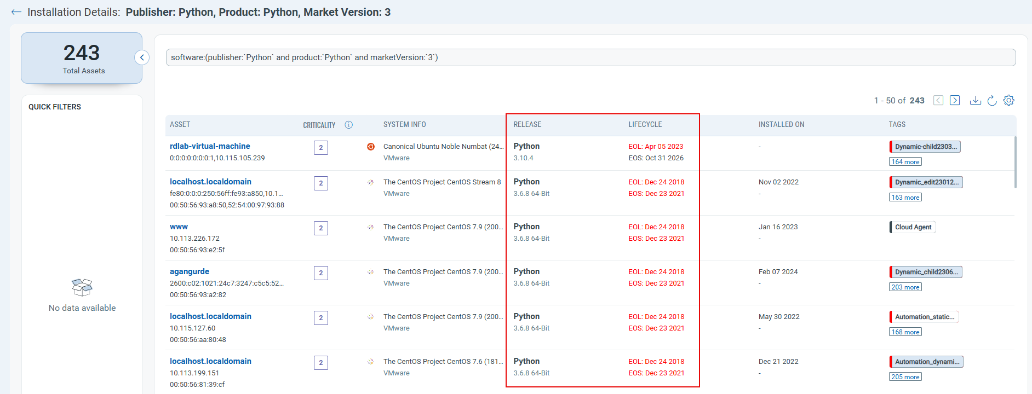The image size is (1032, 394).
Task: Click installed date 'Feb 07 2024'
Action: (x=778, y=272)
